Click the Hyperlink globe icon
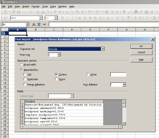159x138 pixels. coord(107,12)
